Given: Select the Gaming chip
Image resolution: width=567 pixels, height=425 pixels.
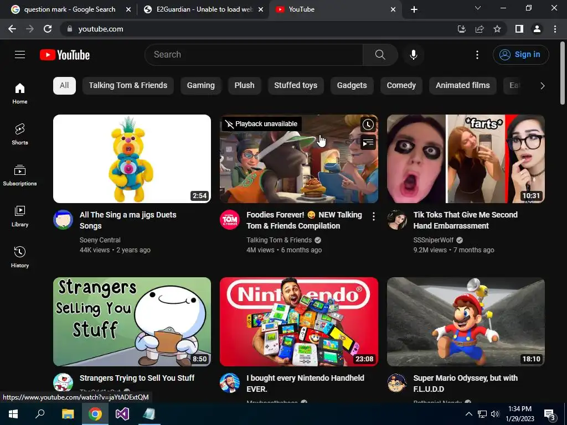Looking at the screenshot, I should click(x=200, y=86).
